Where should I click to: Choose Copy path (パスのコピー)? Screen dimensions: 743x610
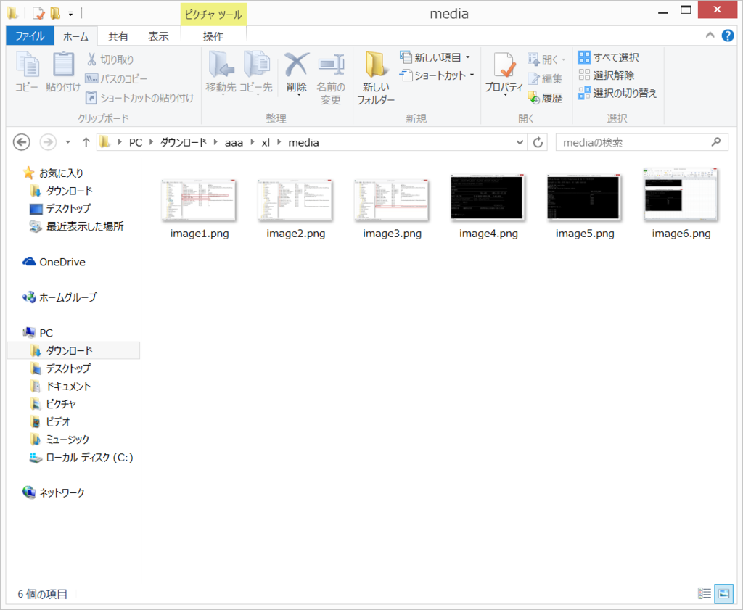pos(116,78)
